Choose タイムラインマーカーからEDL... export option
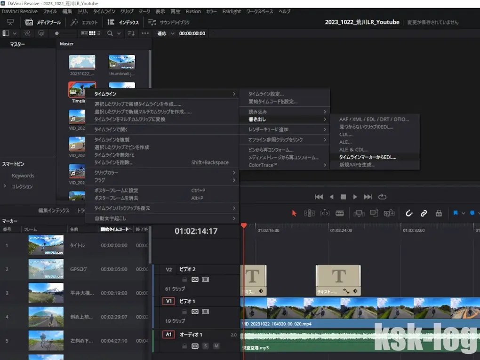Image resolution: width=480 pixels, height=360 pixels. [x=368, y=157]
